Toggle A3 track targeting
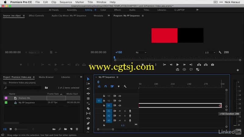Viewport: 244px width, 137px height. point(109,120)
